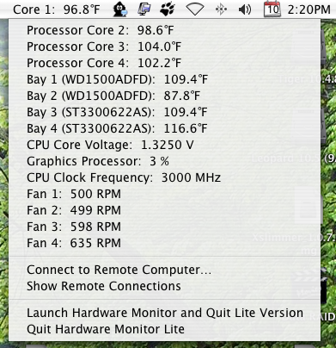This screenshot has width=336, height=348.
Task: Click the calendar date icon
Action: pos(272,9)
